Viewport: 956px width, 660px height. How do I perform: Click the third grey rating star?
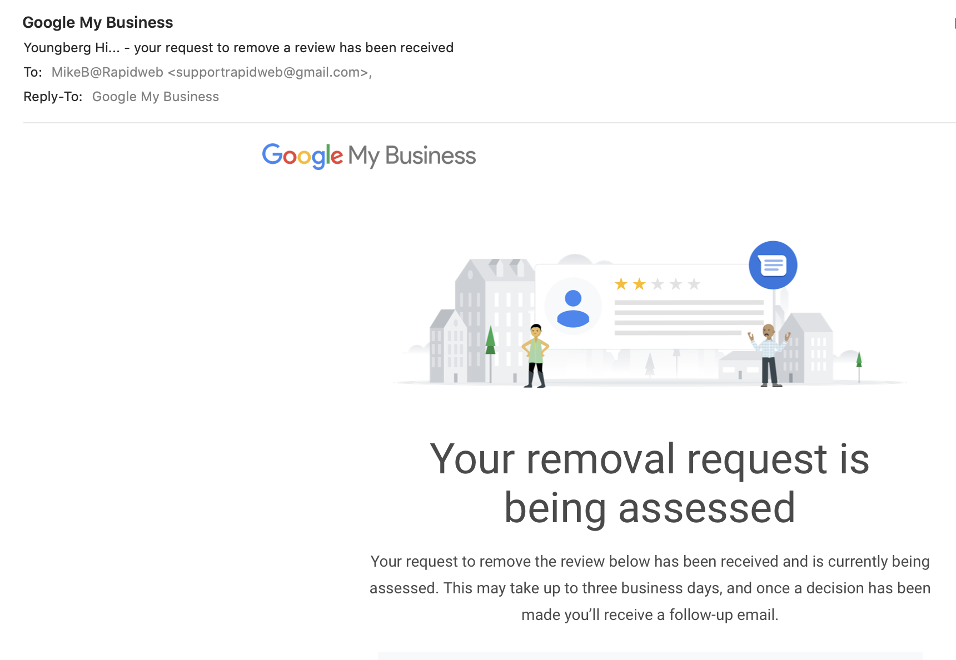point(658,284)
